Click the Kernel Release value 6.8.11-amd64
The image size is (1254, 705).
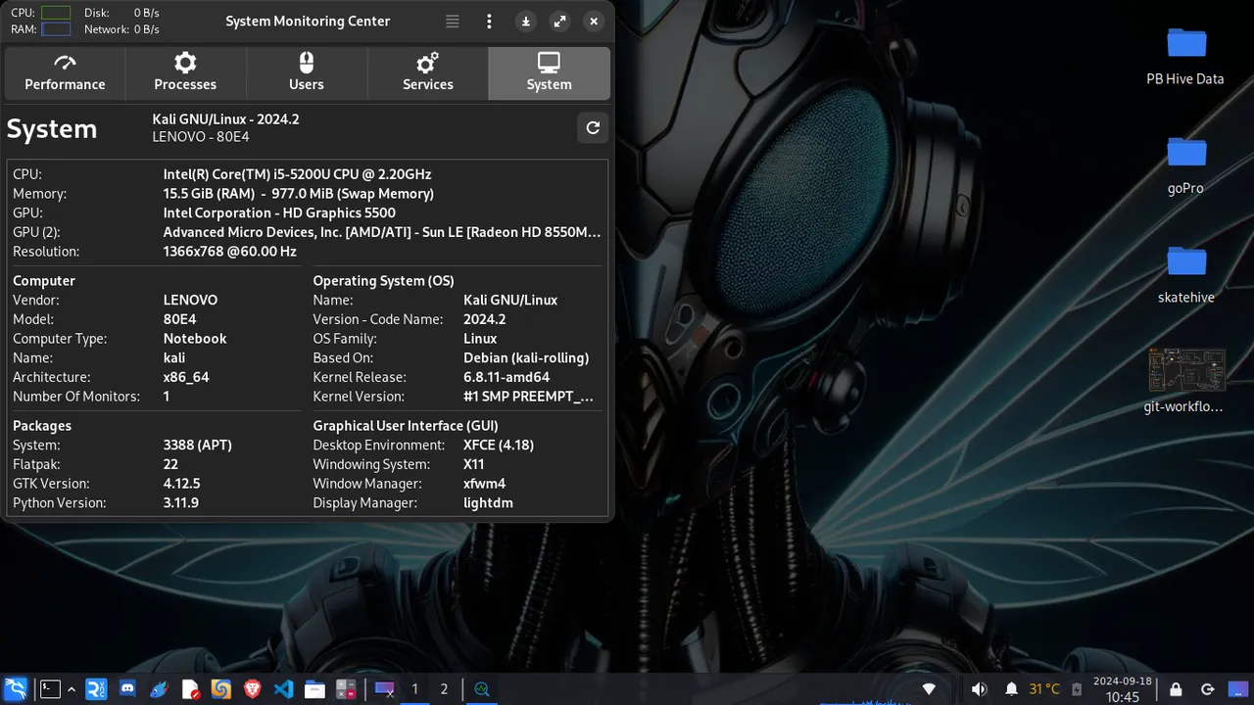506,377
